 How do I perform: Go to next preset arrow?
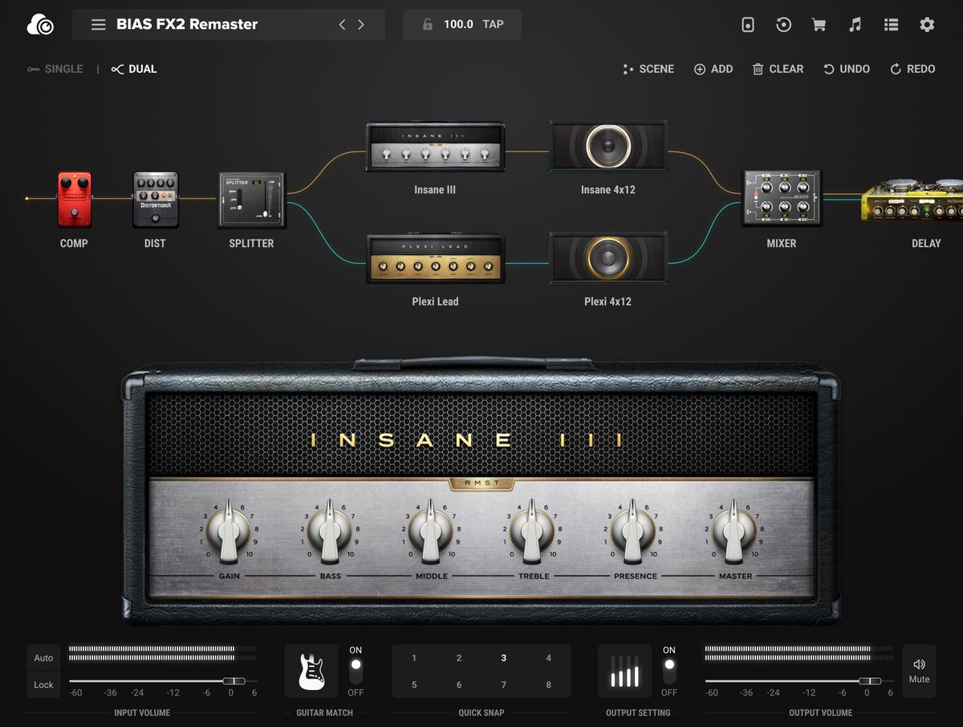pyautogui.click(x=361, y=25)
